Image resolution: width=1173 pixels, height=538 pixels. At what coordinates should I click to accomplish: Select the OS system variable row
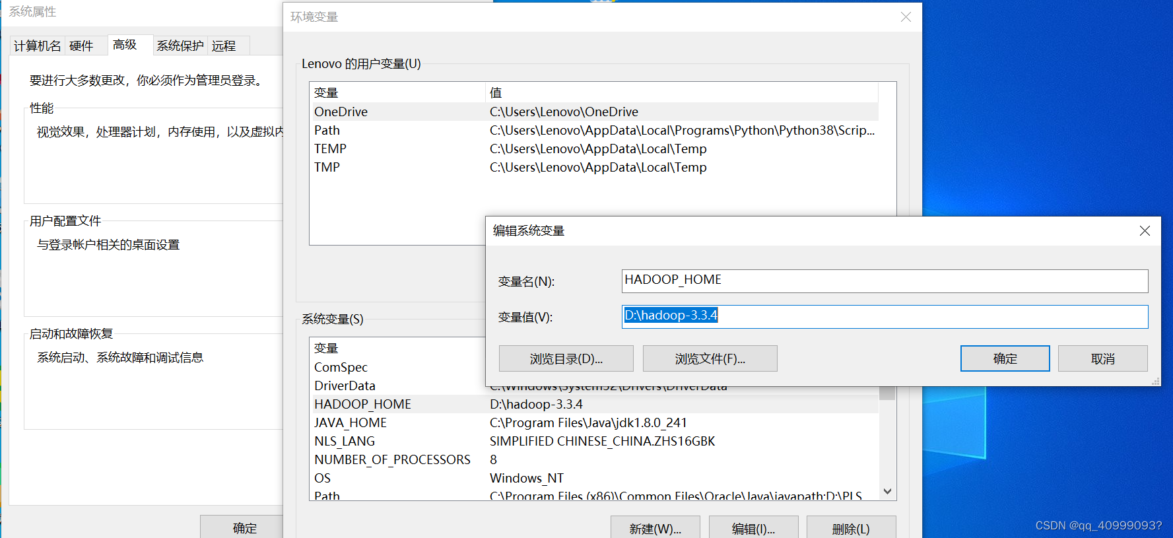594,478
